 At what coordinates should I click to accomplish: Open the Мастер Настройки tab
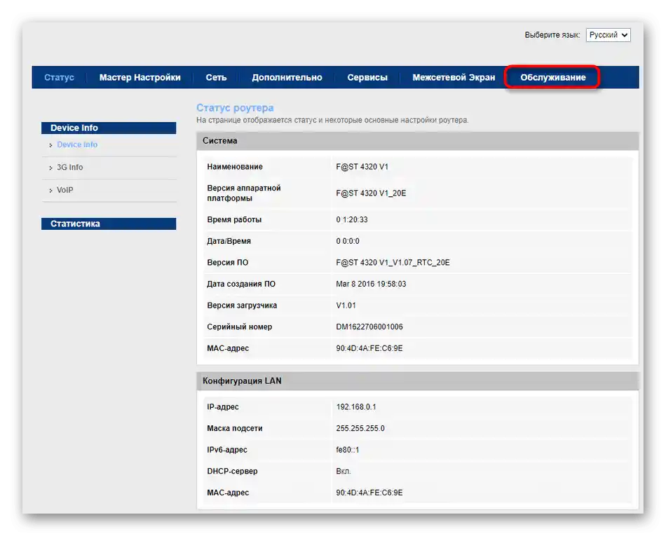click(x=140, y=77)
